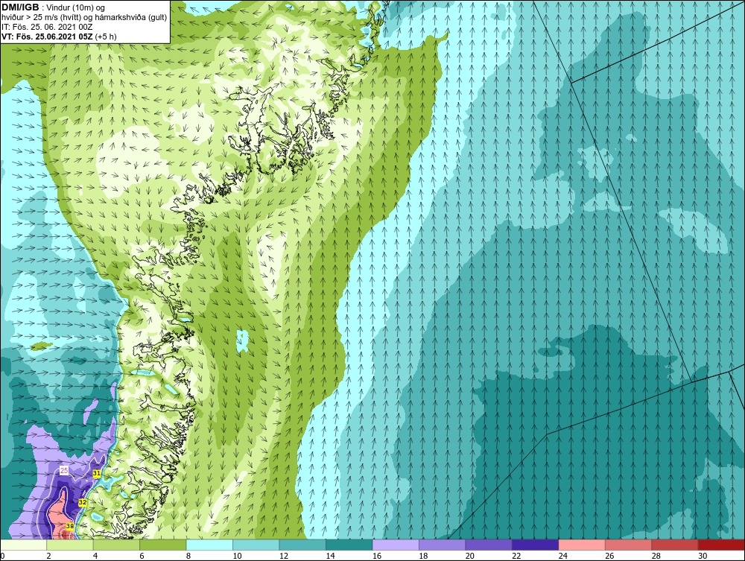Click the white "25" gust contour label
This screenshot has width=745, height=561.
64,470
